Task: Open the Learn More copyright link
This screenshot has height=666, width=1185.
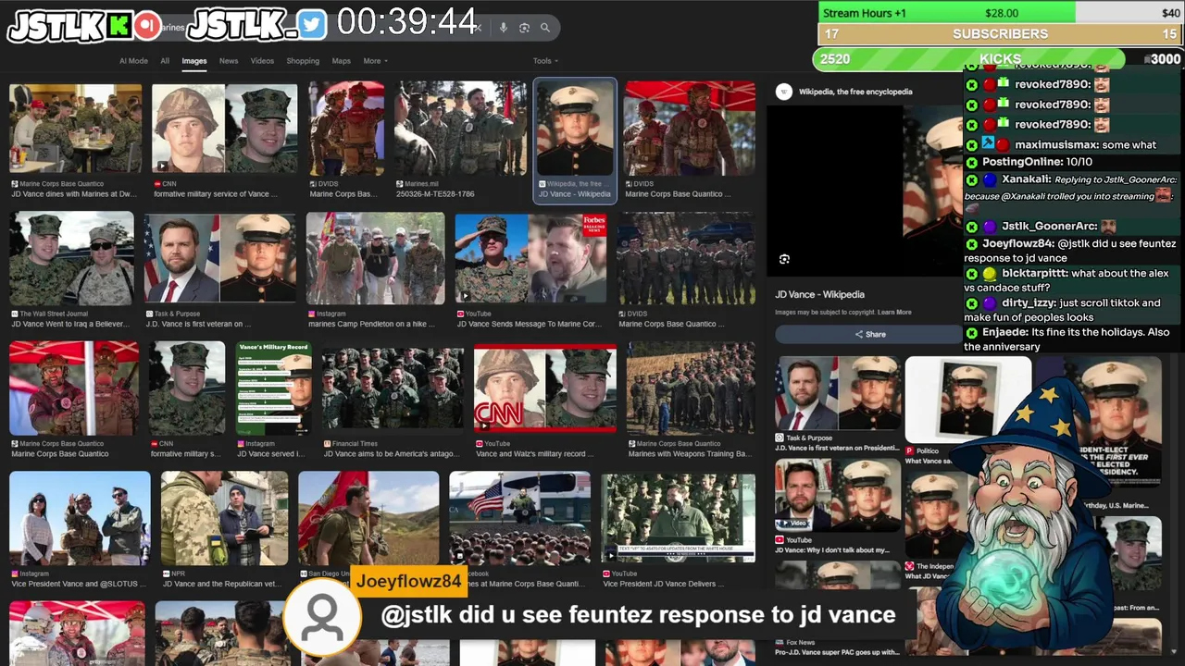Action: point(894,313)
